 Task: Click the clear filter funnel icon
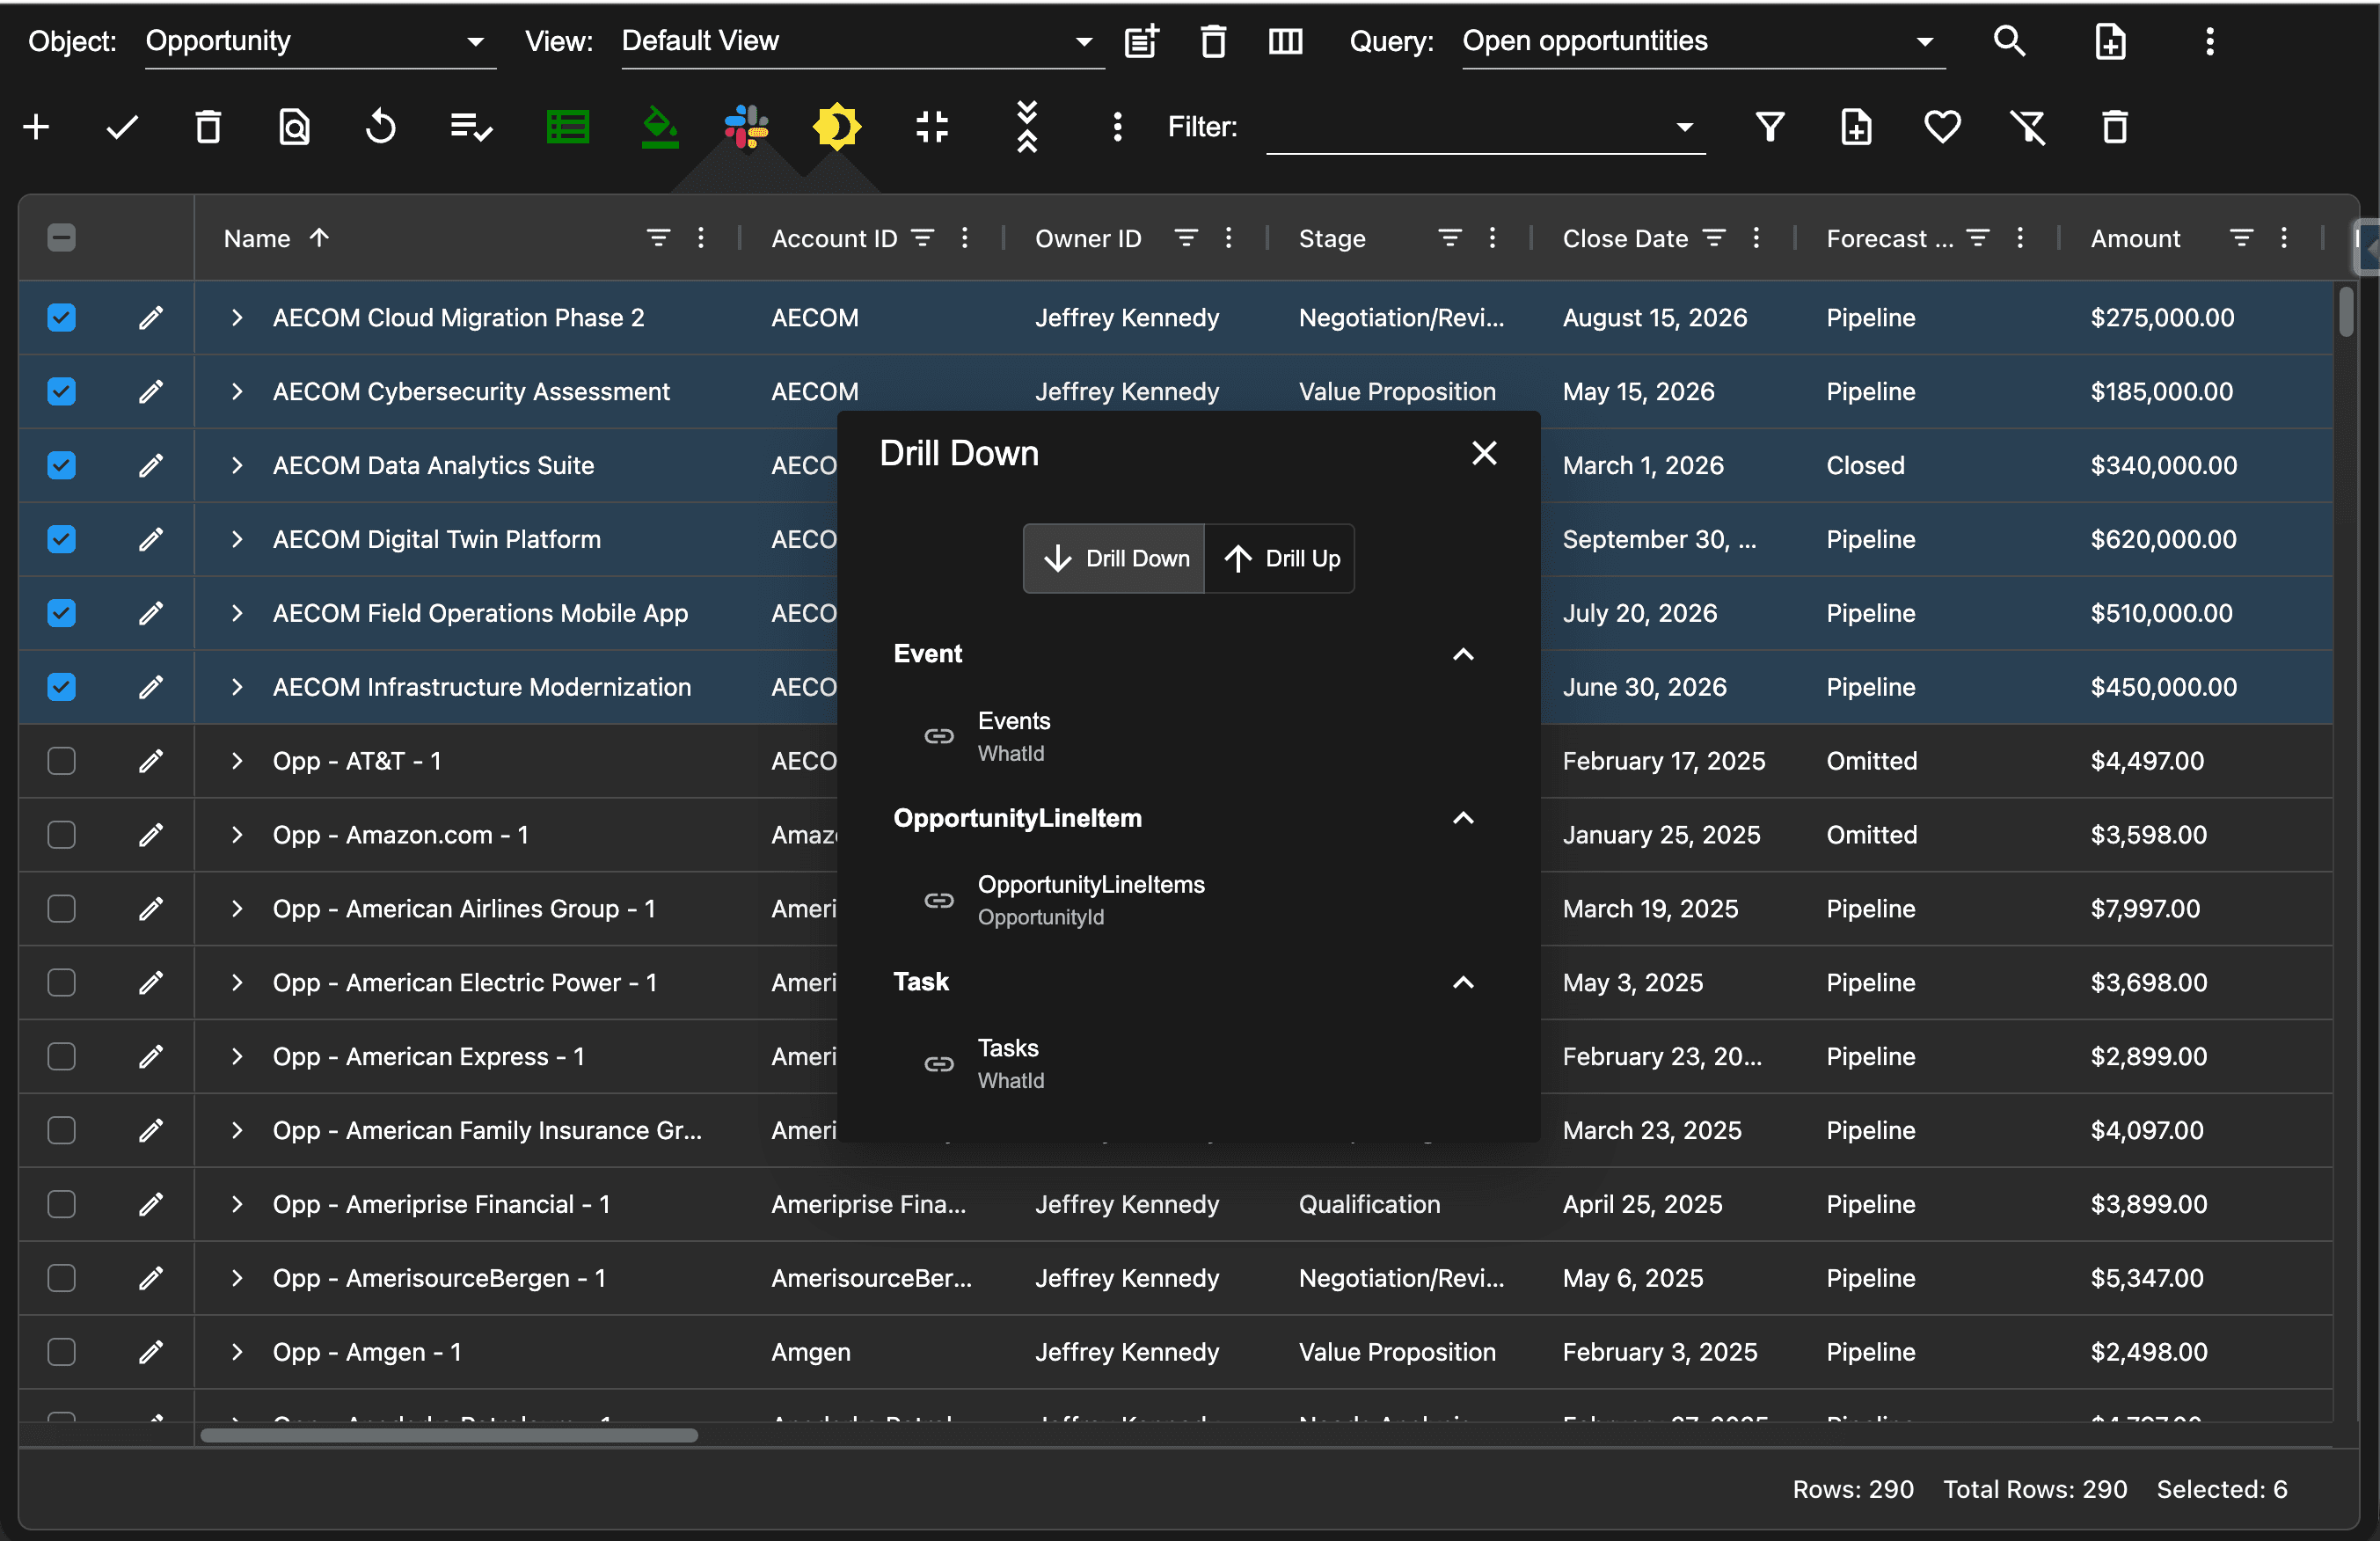point(2028,127)
